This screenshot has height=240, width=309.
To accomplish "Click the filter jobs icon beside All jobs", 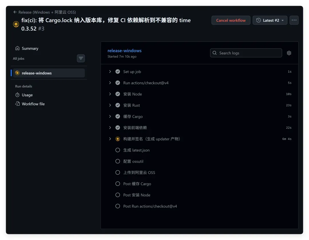I will click(81, 58).
